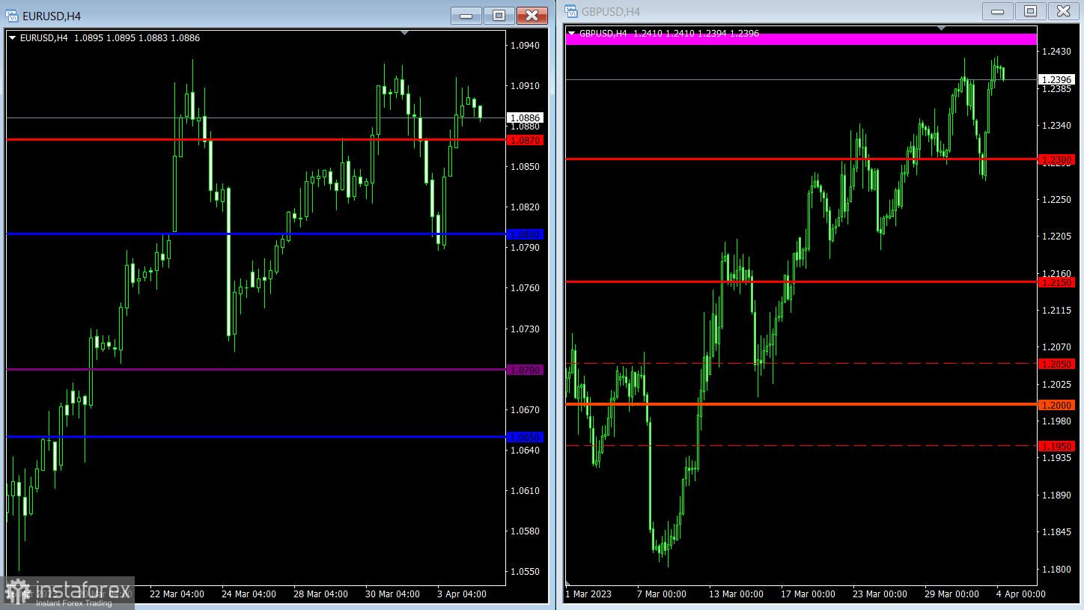Close the GBPUSD,H4 chart window
Image resolution: width=1084 pixels, height=610 pixels.
1063,10
